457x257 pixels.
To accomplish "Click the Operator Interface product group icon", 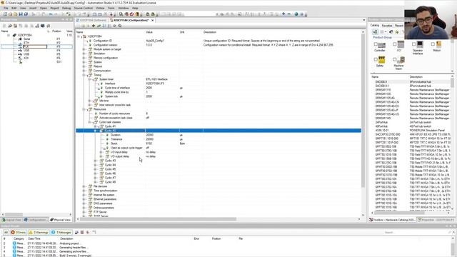I will 420,44.
